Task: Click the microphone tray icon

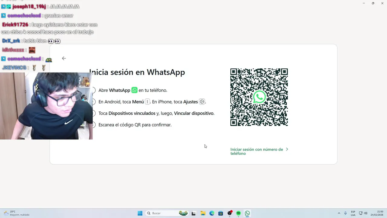Action: pos(345,213)
